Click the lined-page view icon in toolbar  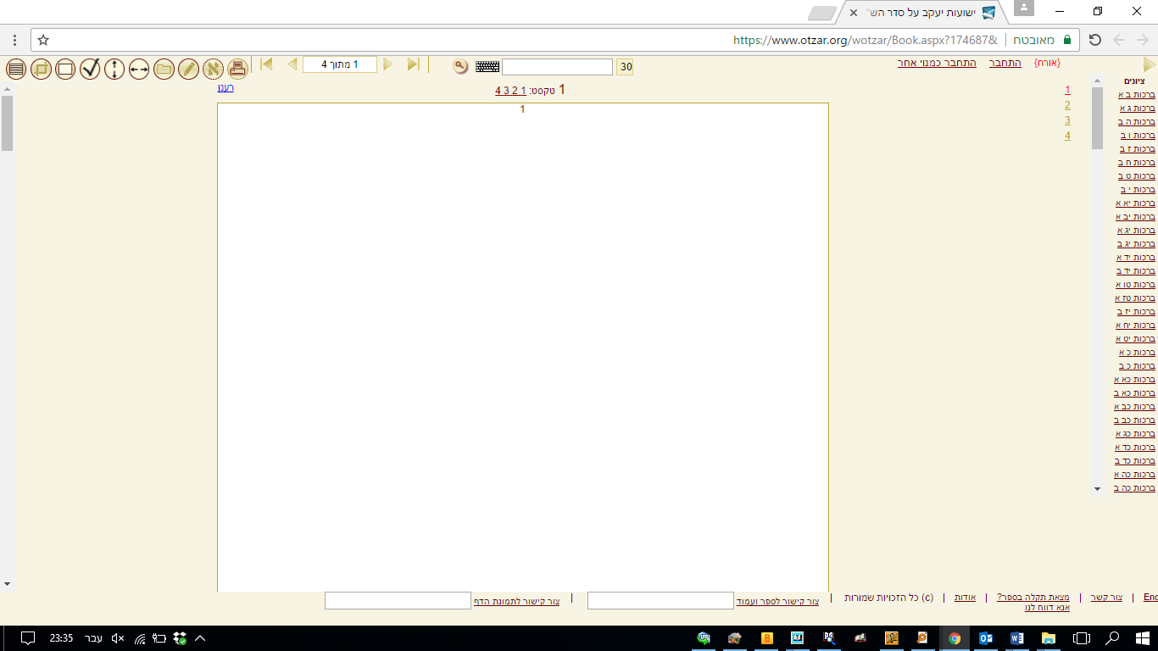tap(15, 70)
